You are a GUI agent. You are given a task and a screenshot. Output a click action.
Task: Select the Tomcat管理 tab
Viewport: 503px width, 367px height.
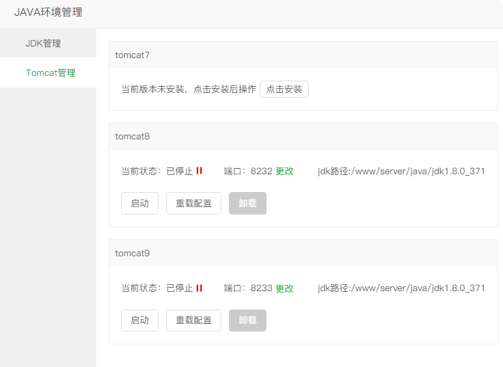click(x=48, y=72)
